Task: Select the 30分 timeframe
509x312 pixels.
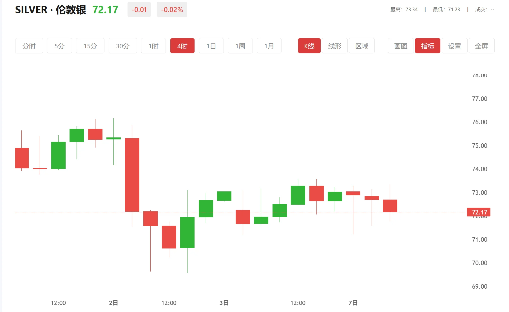Action: click(x=123, y=46)
